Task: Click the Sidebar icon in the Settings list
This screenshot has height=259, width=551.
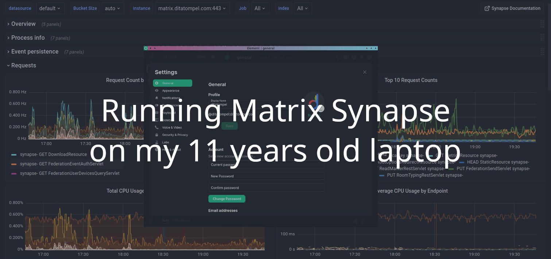Action: 157,120
